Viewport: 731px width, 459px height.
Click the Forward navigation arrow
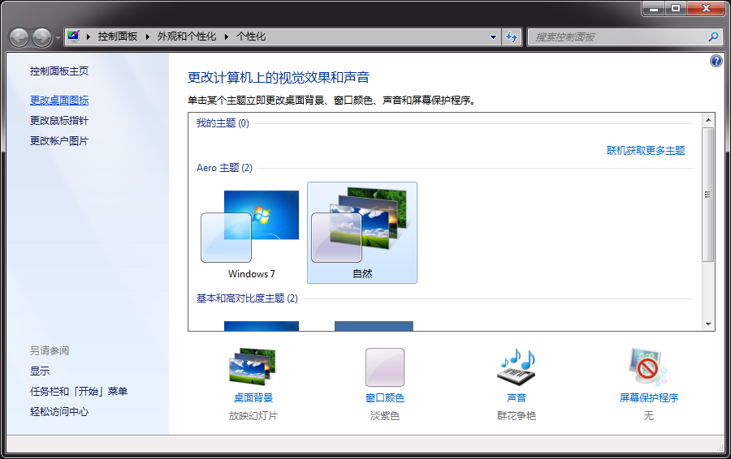pyautogui.click(x=41, y=37)
